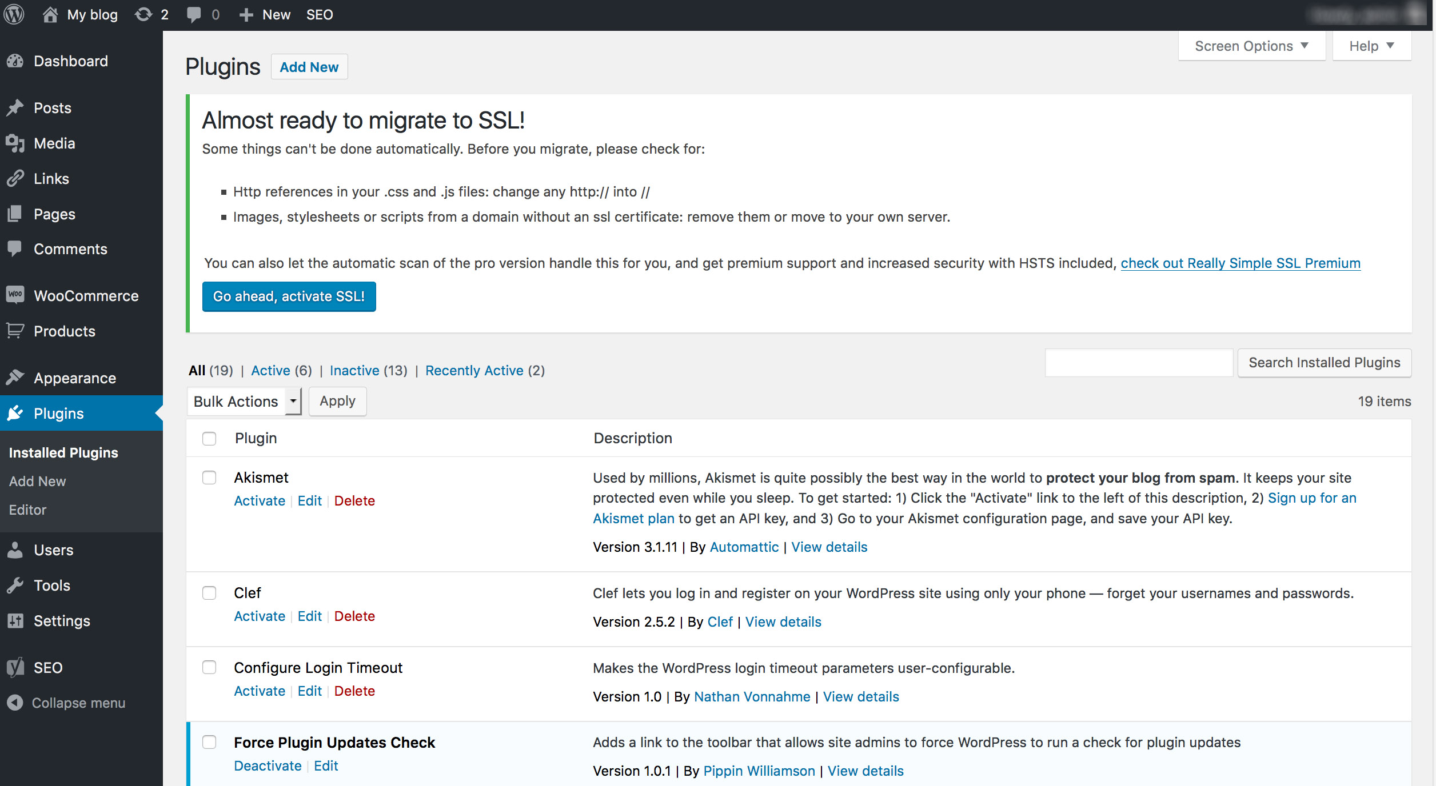Screen dimensions: 1436x786
Task: Click the Tools wrench icon in sidebar
Action: coord(15,585)
